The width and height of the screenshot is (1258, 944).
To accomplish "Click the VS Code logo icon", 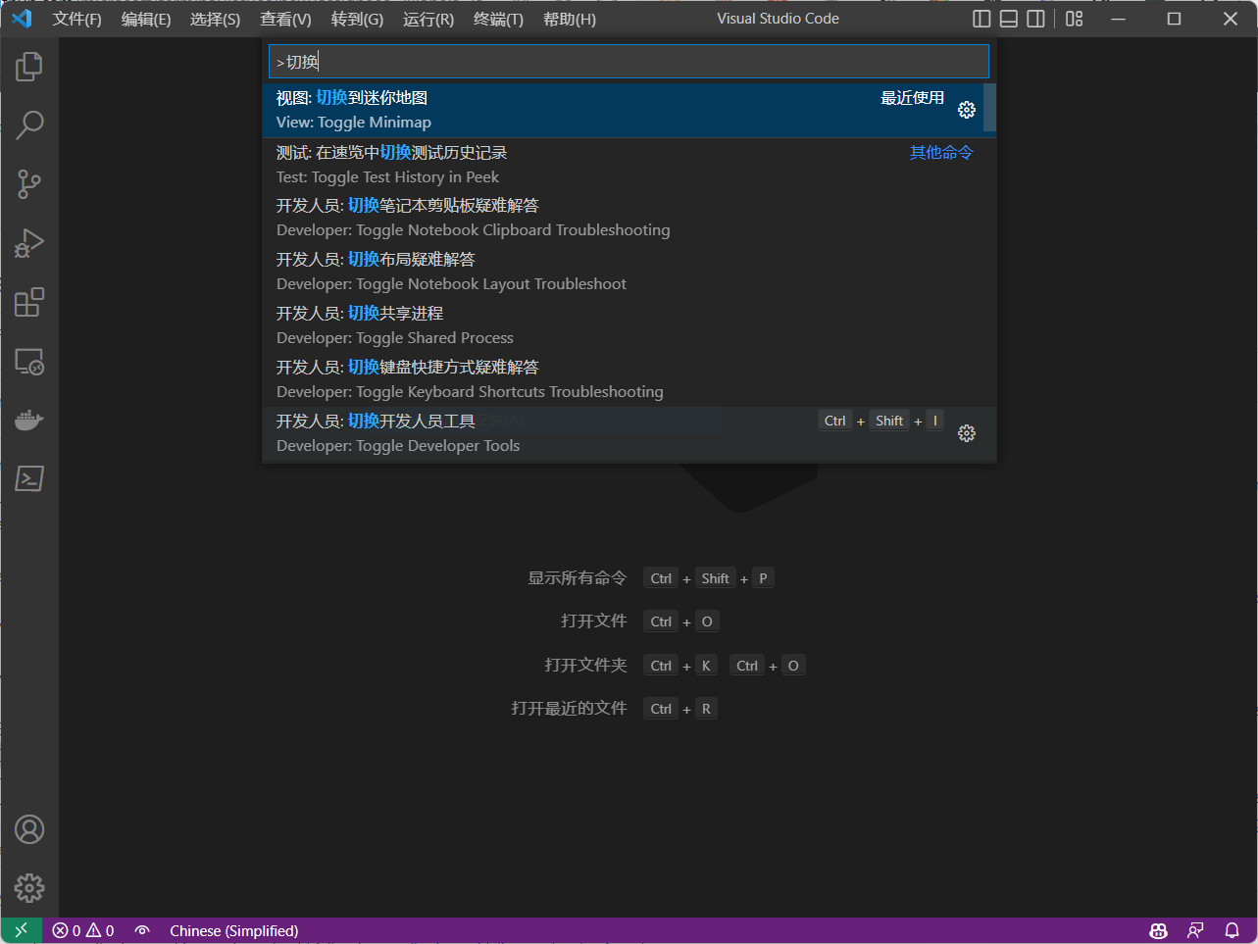I will click(x=22, y=19).
